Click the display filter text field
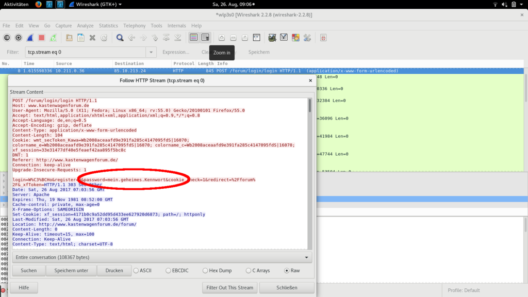 click(86, 52)
